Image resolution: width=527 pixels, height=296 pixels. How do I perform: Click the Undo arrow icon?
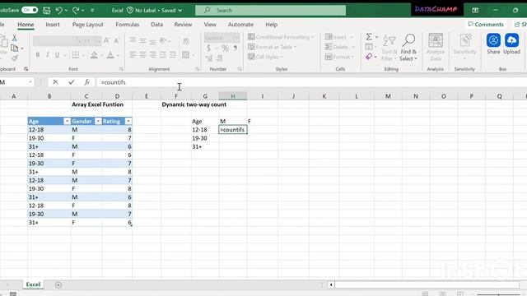pos(58,11)
